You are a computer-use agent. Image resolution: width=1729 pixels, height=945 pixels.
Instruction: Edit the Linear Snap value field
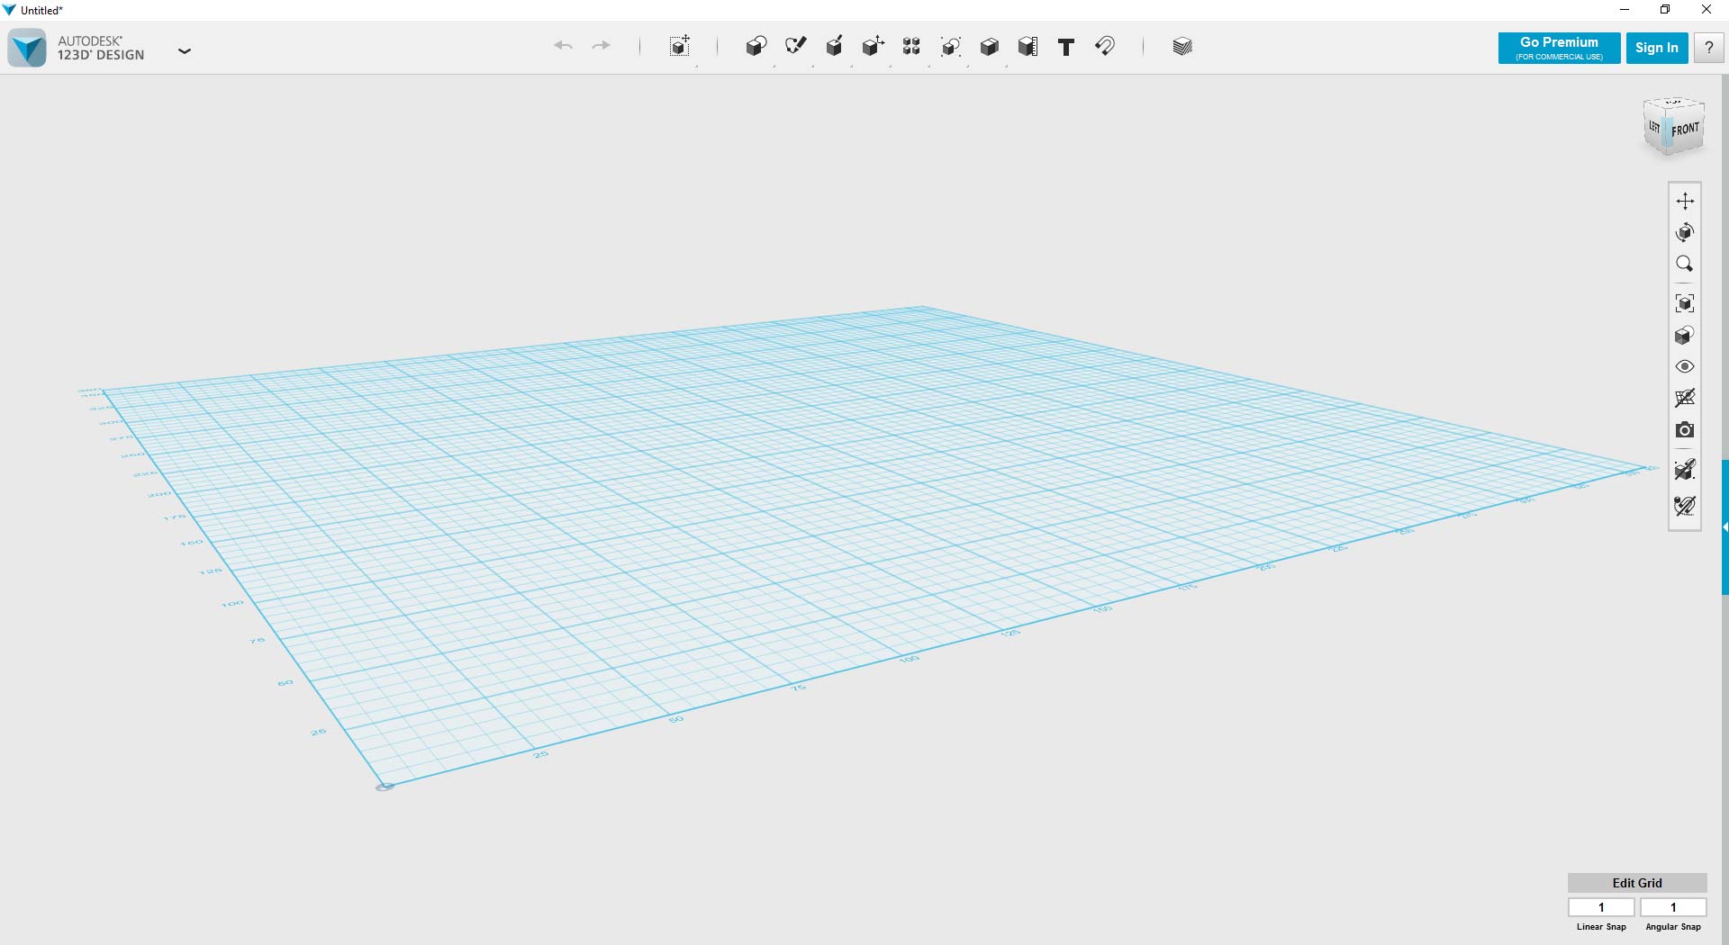tap(1601, 907)
